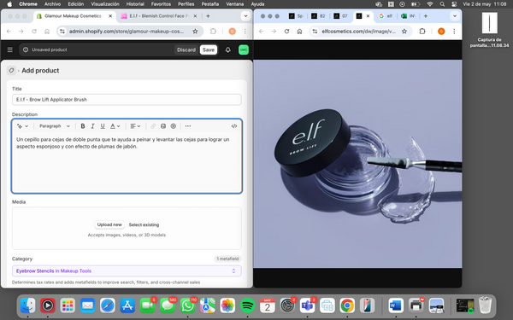
Task: Toggle bold formatting in description editor
Action: pyautogui.click(x=83, y=126)
